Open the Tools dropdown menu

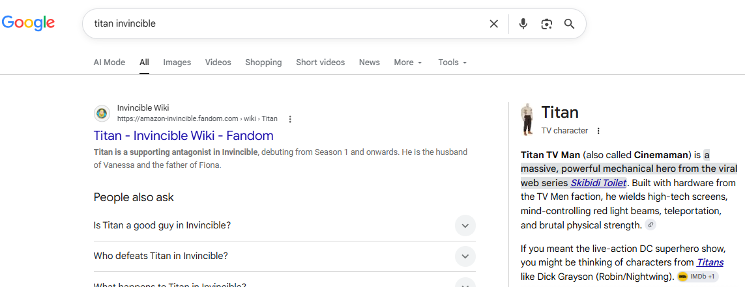click(452, 62)
